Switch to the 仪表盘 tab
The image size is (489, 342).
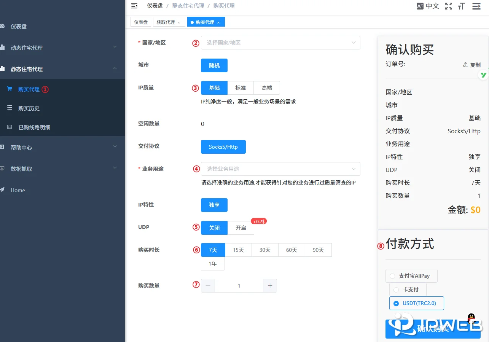click(140, 22)
